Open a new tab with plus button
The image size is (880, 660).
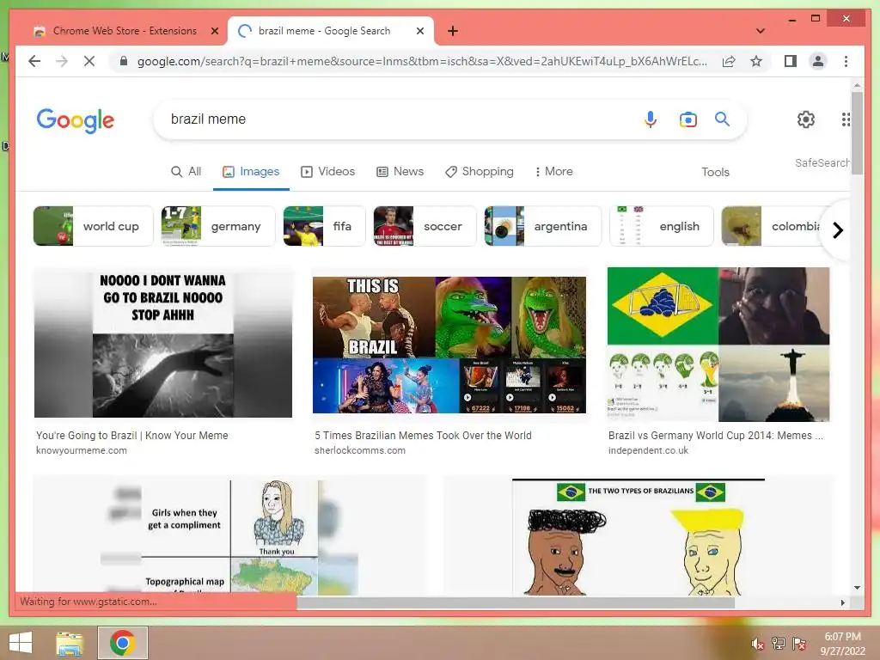coord(453,31)
